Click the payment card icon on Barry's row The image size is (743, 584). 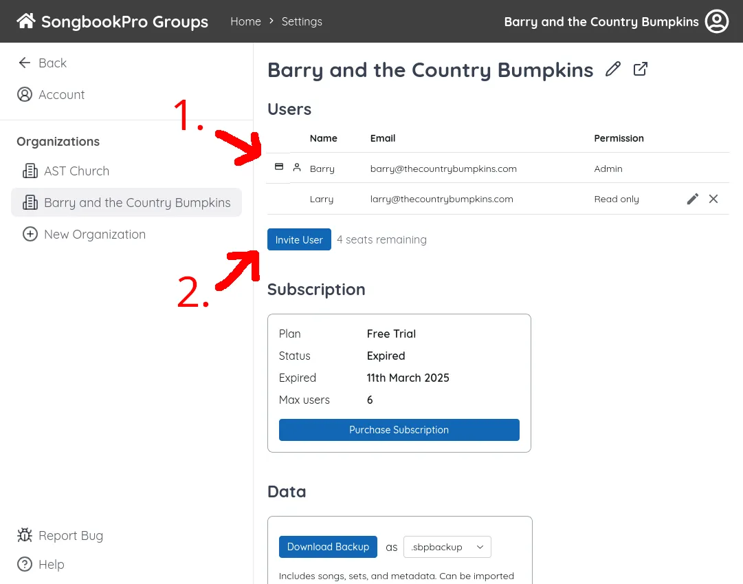[x=278, y=166]
